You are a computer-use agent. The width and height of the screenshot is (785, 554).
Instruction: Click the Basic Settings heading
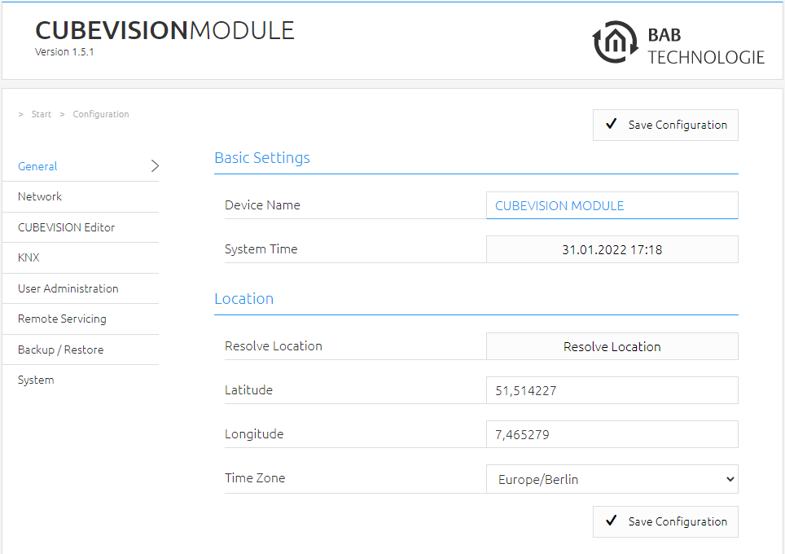pyautogui.click(x=262, y=158)
